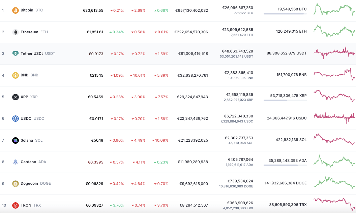Click the Solana logo icon

click(16, 141)
